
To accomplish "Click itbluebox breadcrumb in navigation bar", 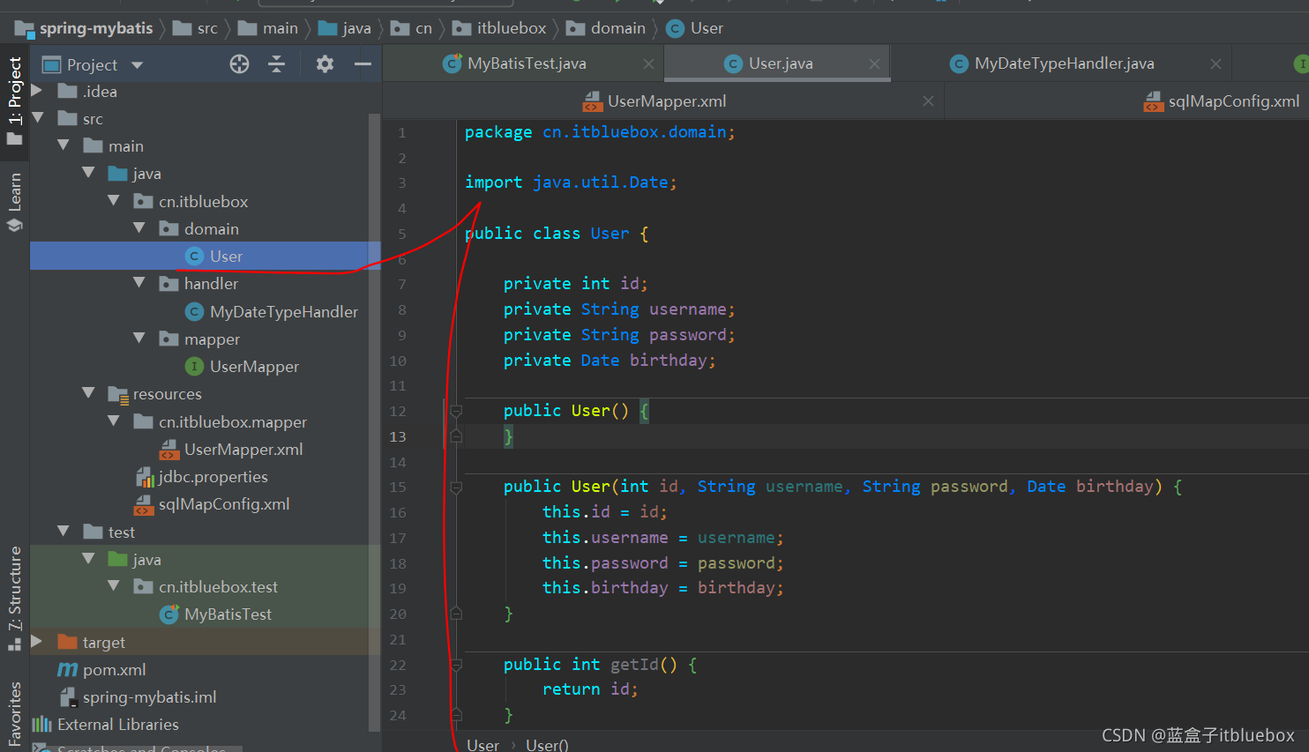I will pos(500,28).
